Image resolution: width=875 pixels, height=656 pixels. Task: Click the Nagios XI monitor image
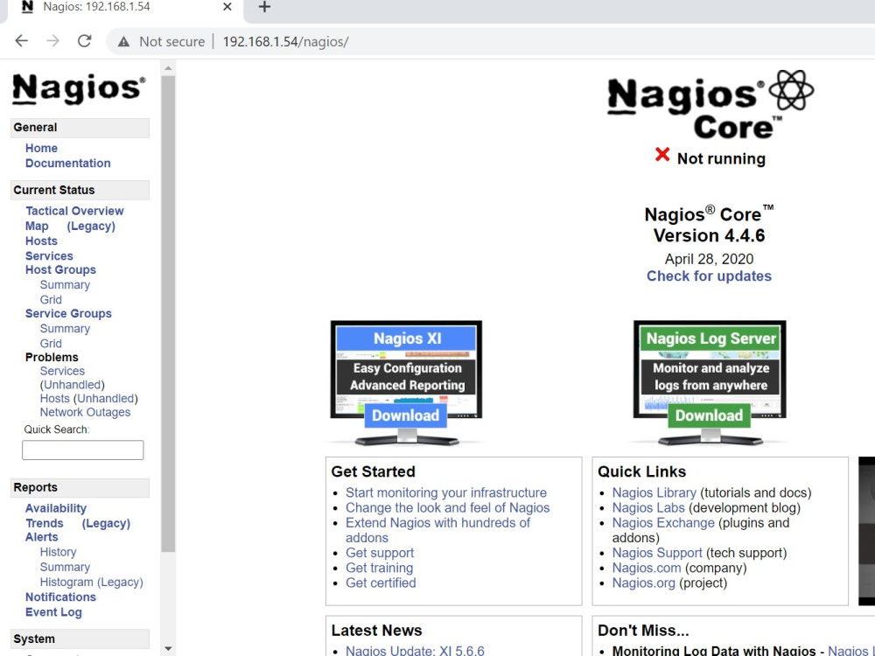tap(406, 383)
